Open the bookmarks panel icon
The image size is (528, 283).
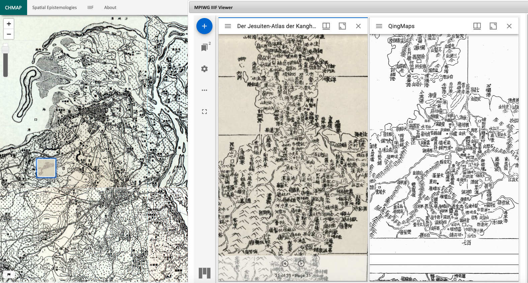(204, 48)
